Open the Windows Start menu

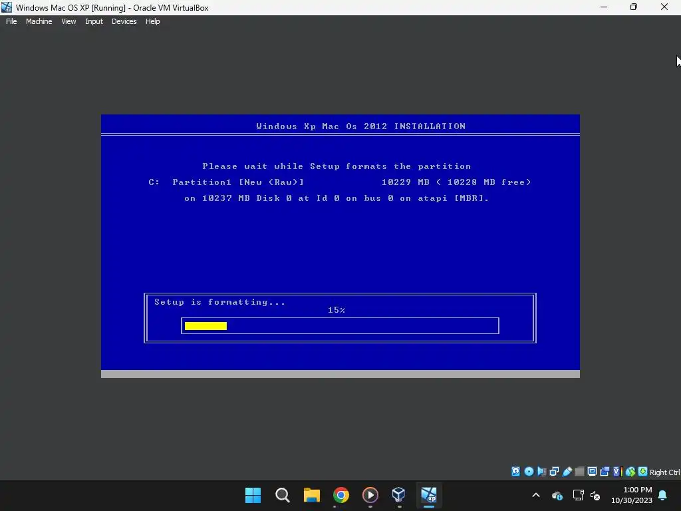[x=253, y=495]
